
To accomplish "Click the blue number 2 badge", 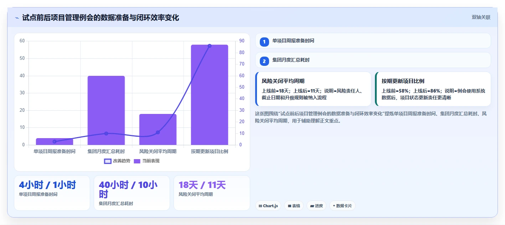I will tap(264, 61).
